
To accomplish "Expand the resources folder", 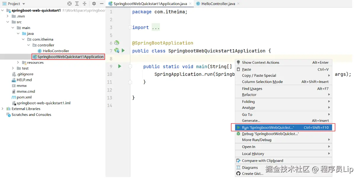I will (x=18, y=63).
